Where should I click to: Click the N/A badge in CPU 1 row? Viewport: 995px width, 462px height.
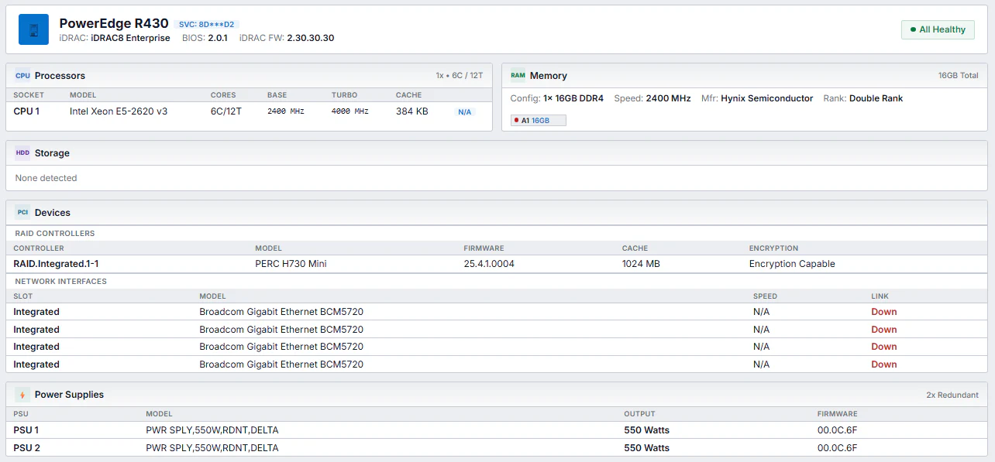pos(465,112)
